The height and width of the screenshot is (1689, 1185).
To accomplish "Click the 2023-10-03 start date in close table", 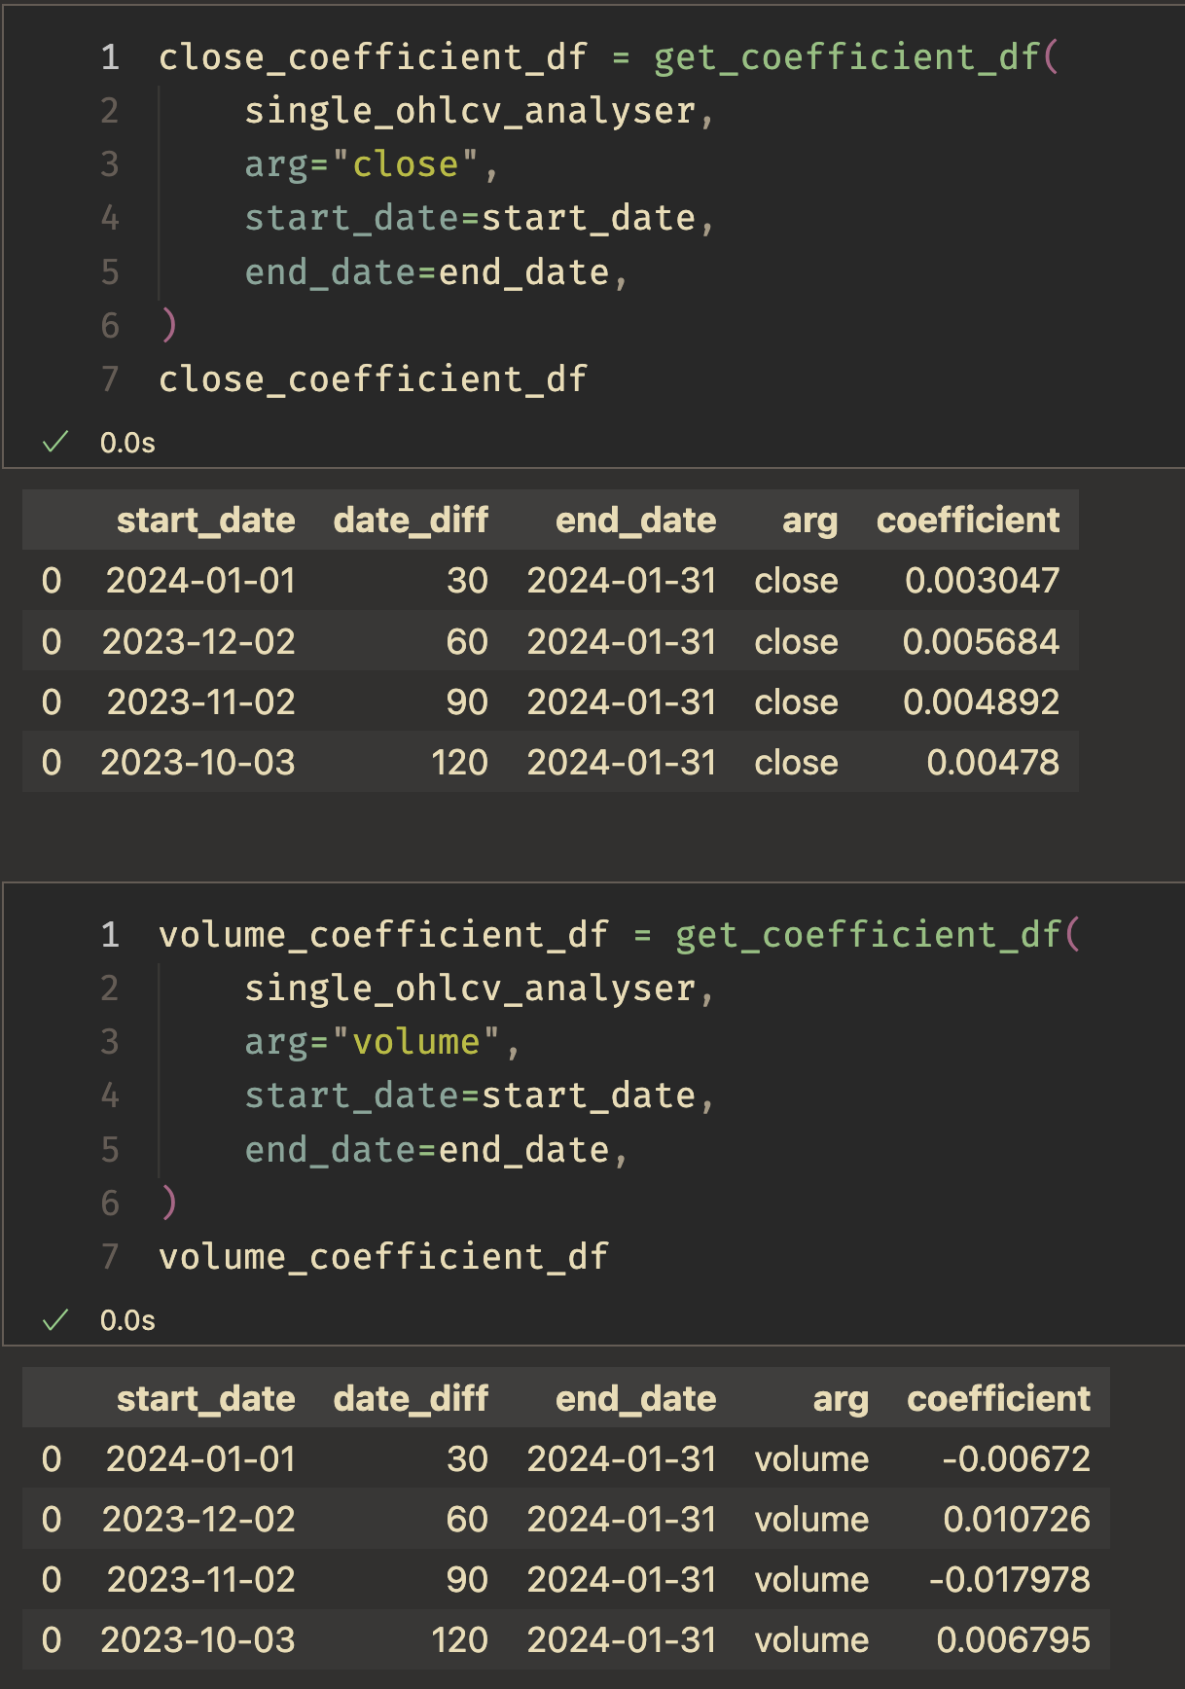I will [197, 763].
